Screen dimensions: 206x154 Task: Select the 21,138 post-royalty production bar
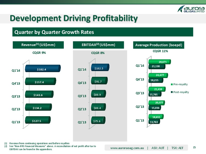[x=157, y=66]
